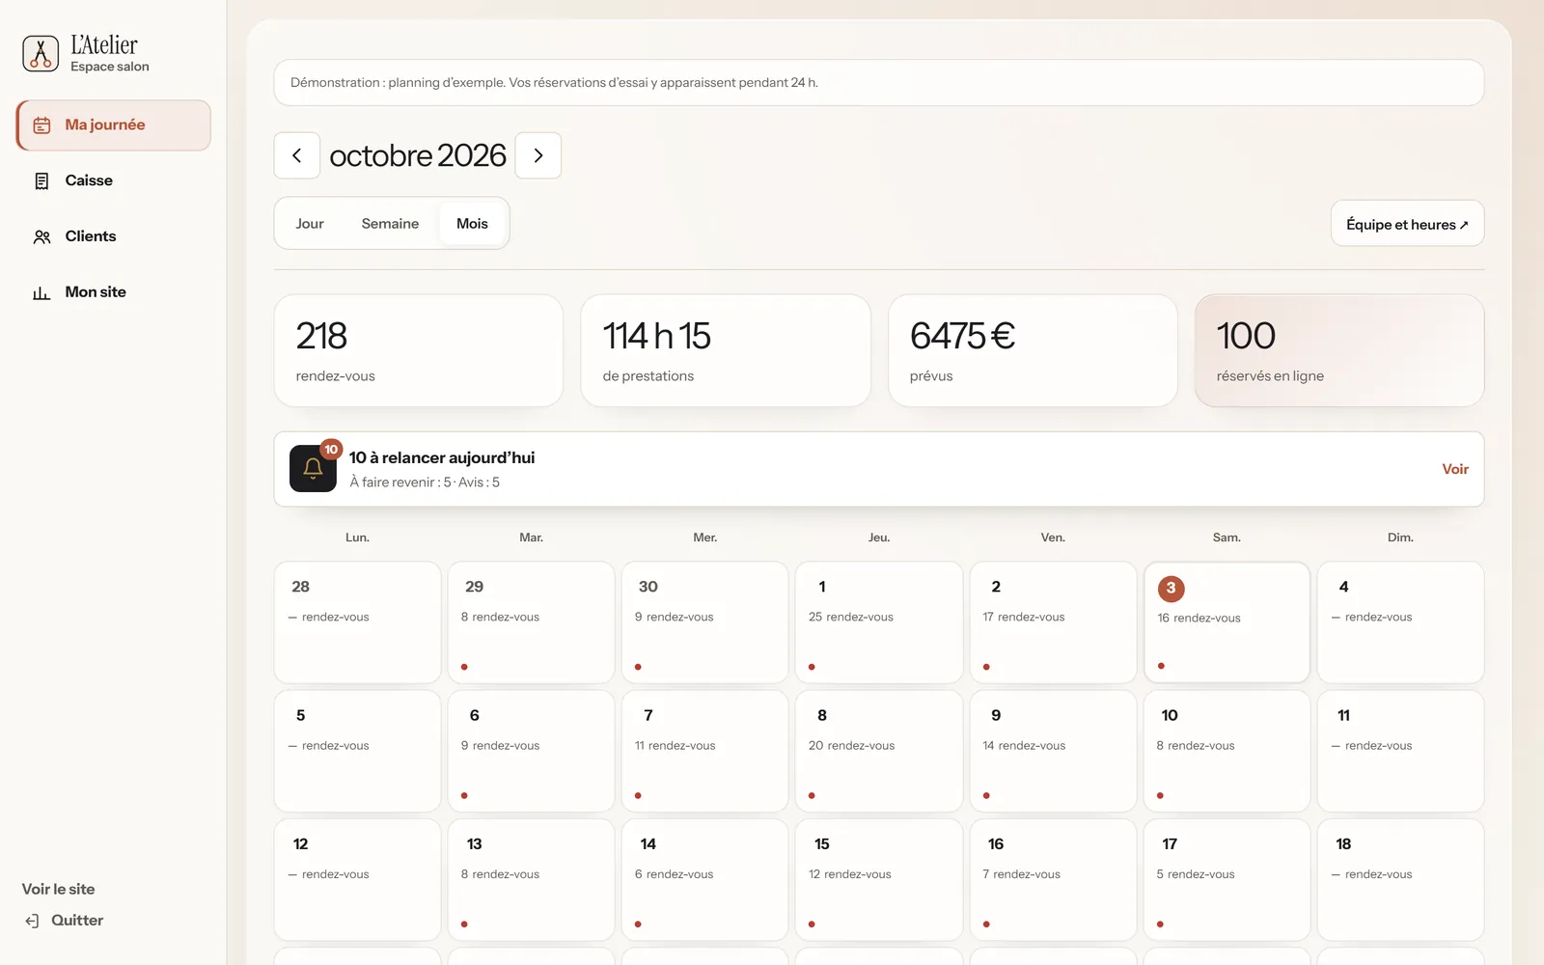Click the octobre 2026 month title
This screenshot has height=965, width=1544.
click(x=418, y=155)
